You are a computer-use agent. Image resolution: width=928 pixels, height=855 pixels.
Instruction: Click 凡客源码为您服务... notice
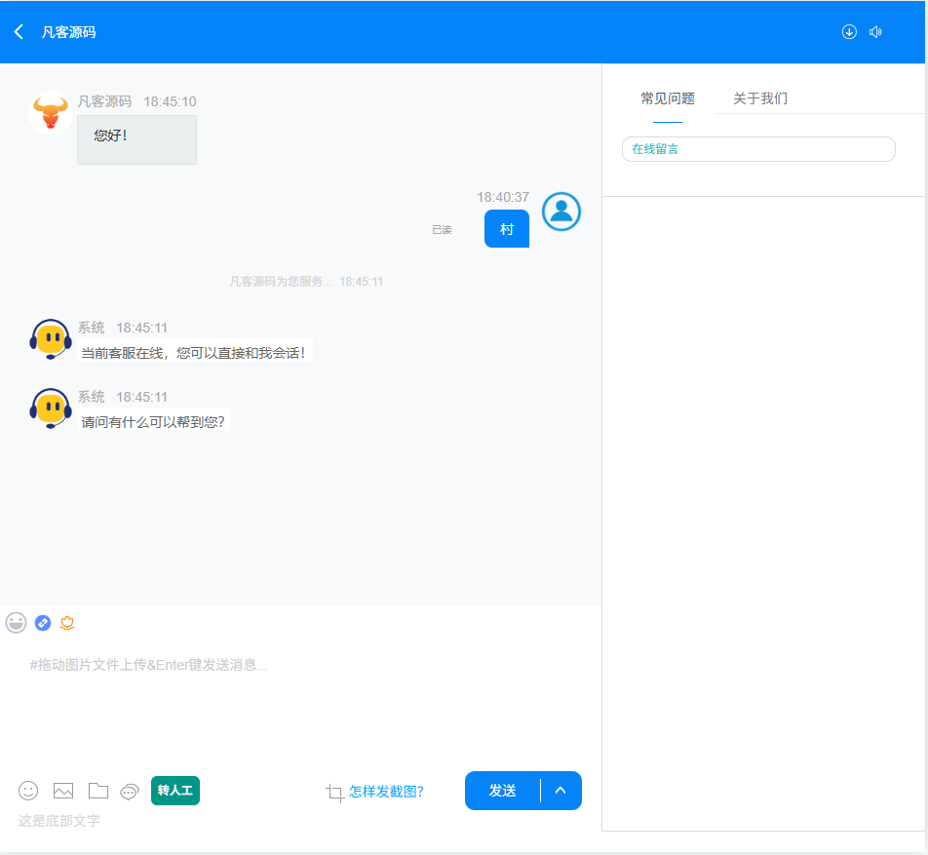(x=306, y=281)
